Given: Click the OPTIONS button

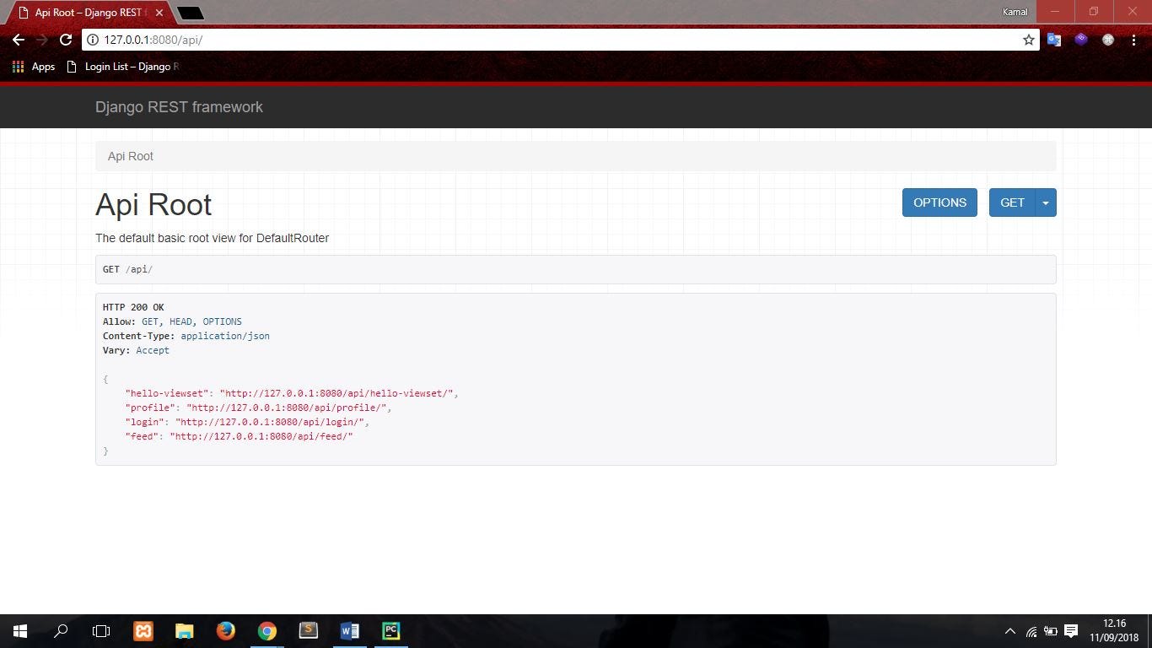Looking at the screenshot, I should pos(939,202).
